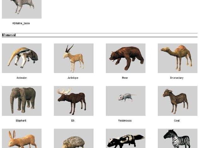Choose the Dromedary camel thumbnail

178,58
